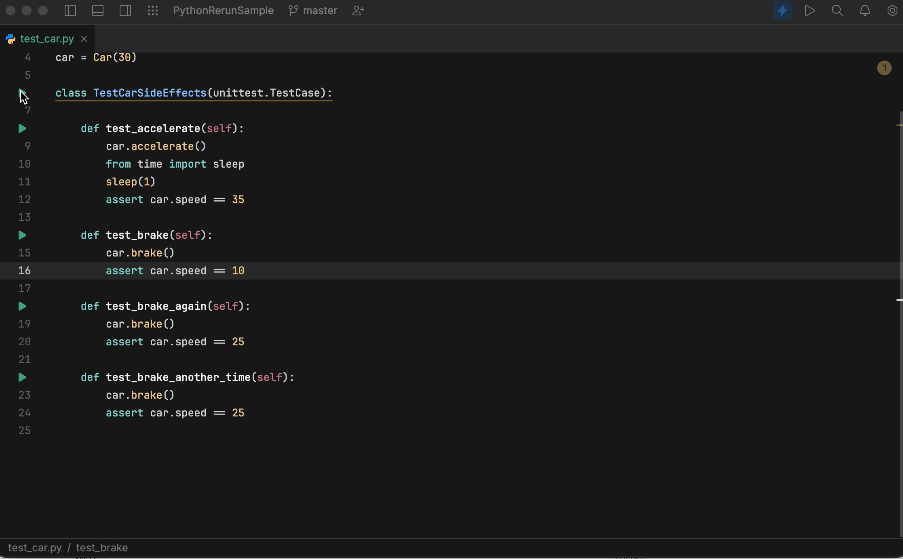Screen dimensions: 903x559
Task: Open the grid tool windows menu
Action: (153, 11)
